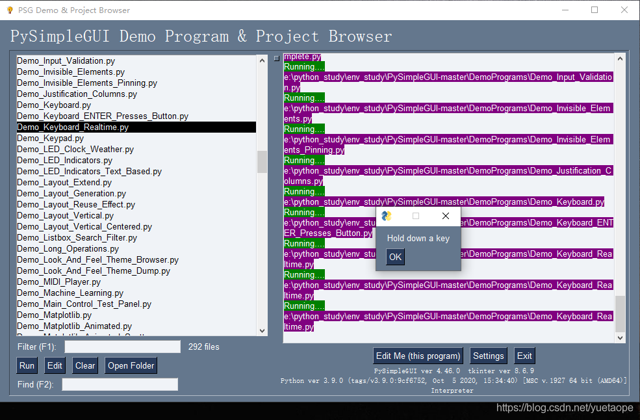Image resolution: width=640 pixels, height=420 pixels.
Task: Click the Run button
Action: [27, 365]
